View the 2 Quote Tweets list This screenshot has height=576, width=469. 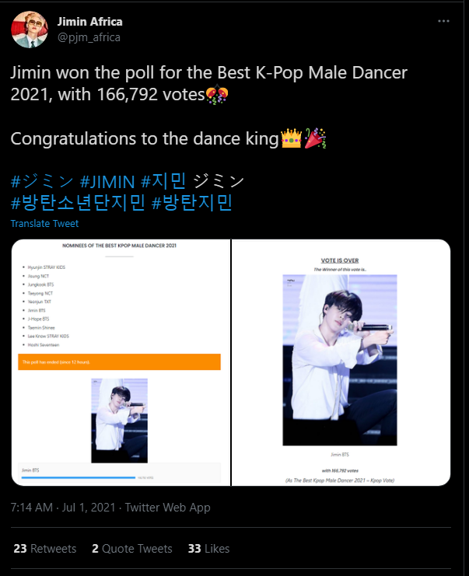pyautogui.click(x=132, y=549)
